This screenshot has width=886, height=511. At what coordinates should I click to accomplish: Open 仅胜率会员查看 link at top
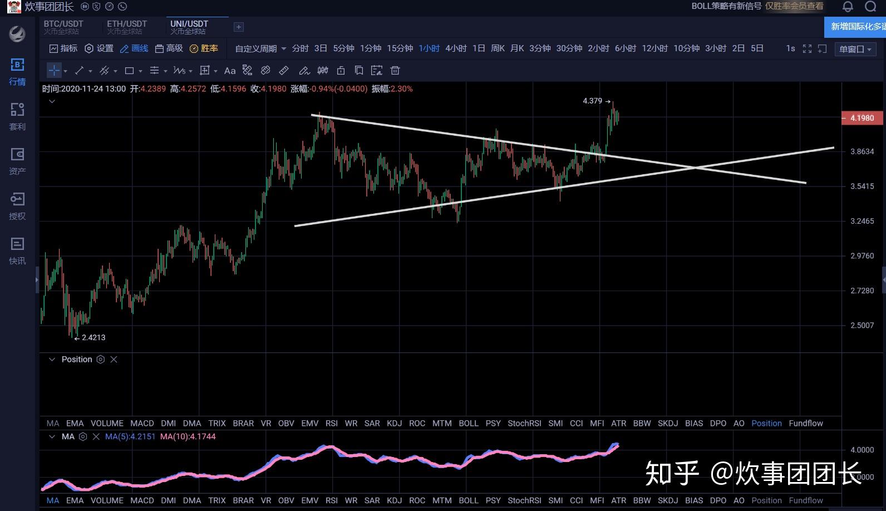(794, 6)
